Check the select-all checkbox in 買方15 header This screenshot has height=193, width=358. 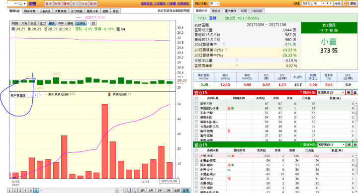[196, 98]
